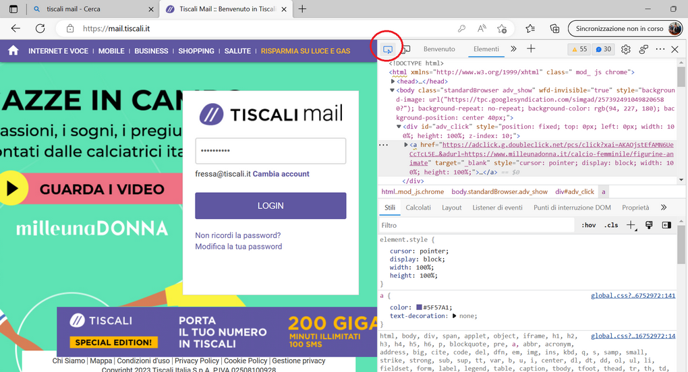Close the DevTools panel
Viewport: 688px width, 372px height.
click(675, 49)
